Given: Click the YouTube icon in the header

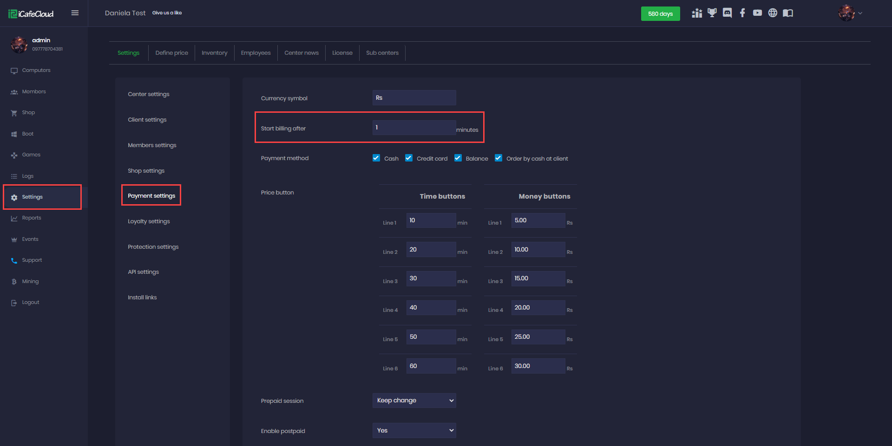Looking at the screenshot, I should [x=757, y=13].
